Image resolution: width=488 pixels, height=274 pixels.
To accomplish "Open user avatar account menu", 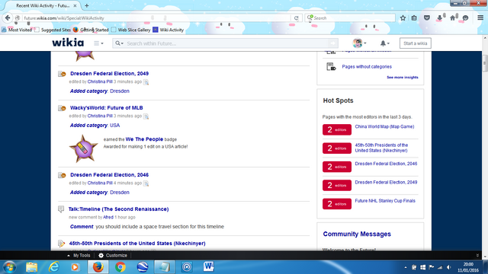I will [x=359, y=43].
